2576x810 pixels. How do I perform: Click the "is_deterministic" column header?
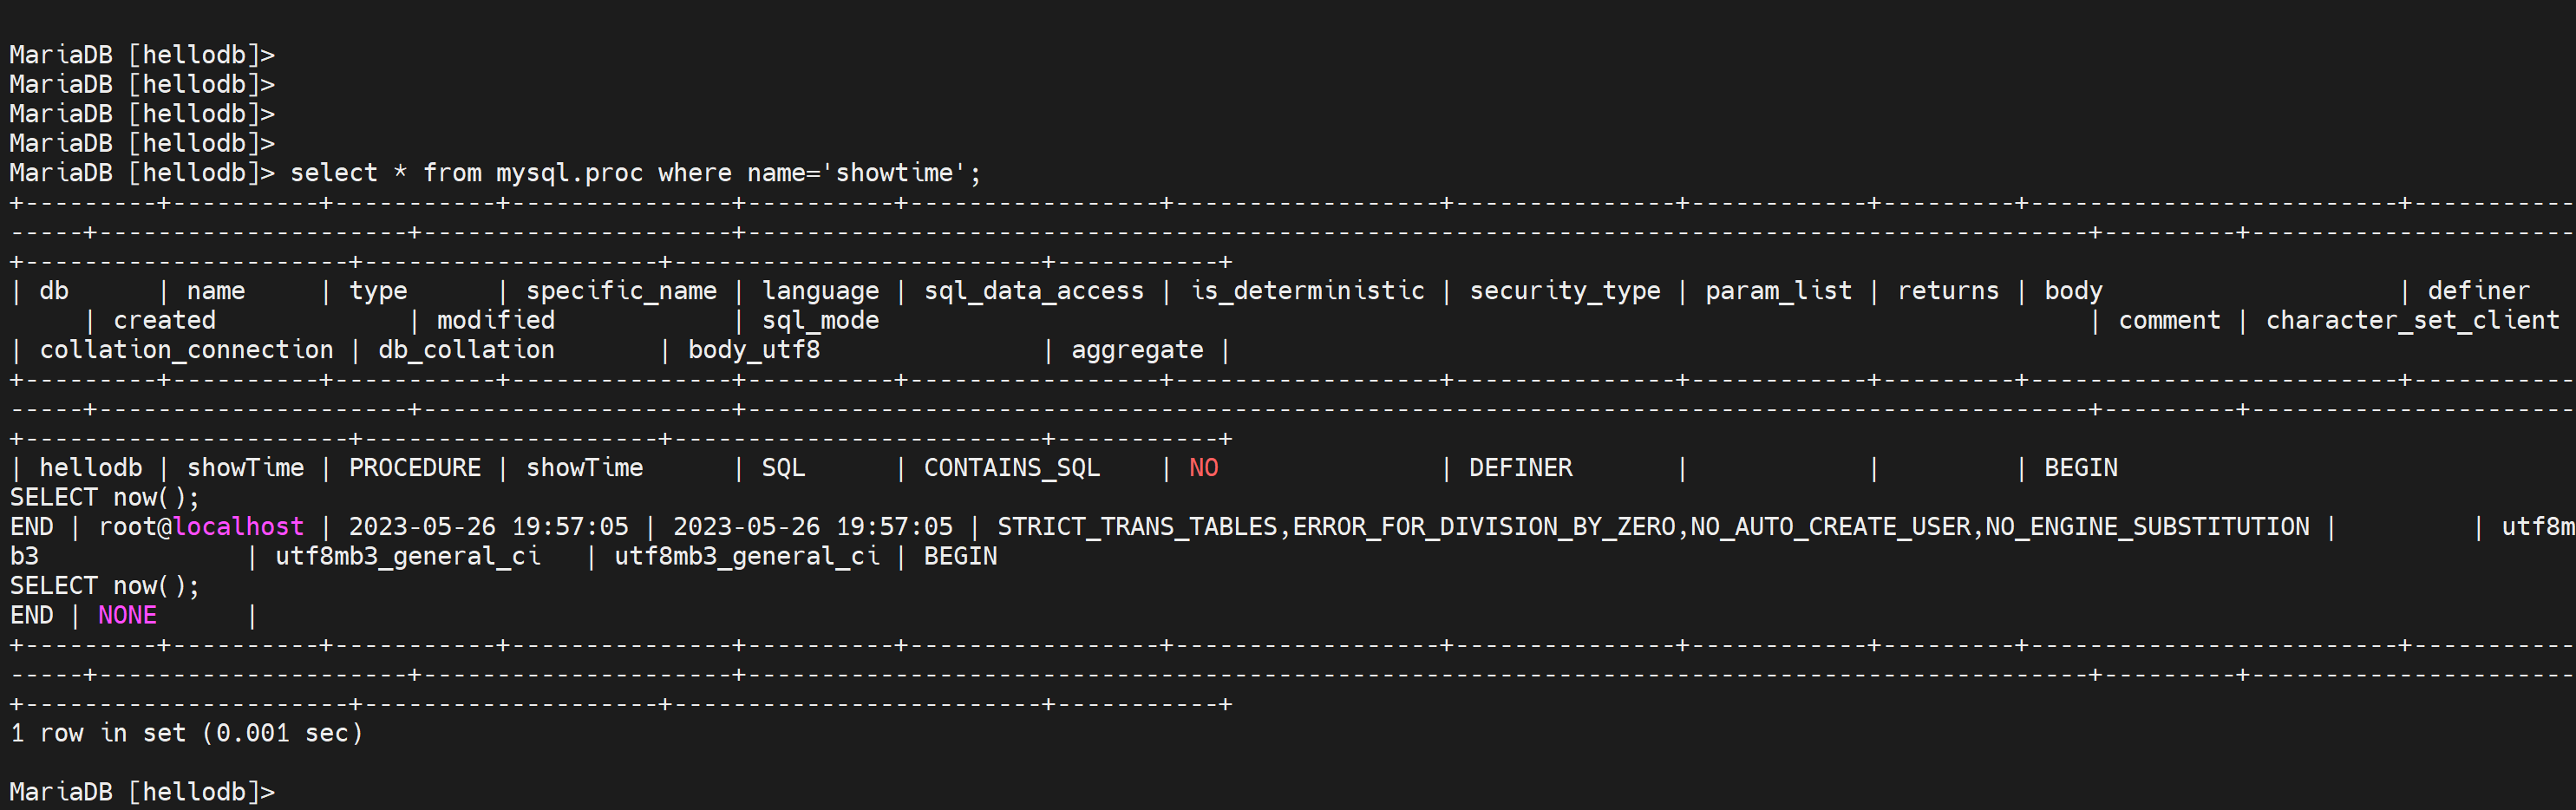pyautogui.click(x=1307, y=291)
